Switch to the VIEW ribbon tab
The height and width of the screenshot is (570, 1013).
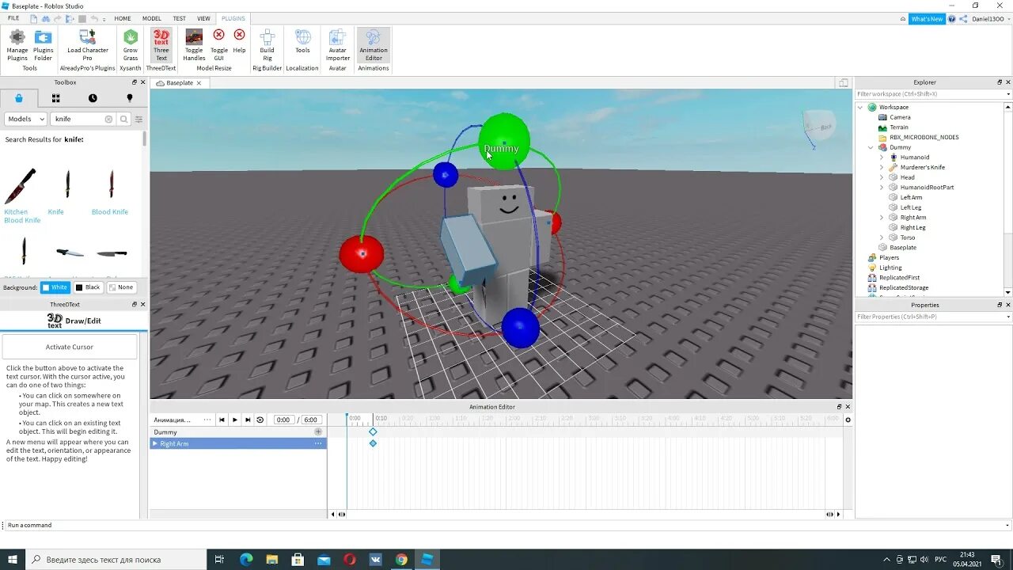(203, 18)
